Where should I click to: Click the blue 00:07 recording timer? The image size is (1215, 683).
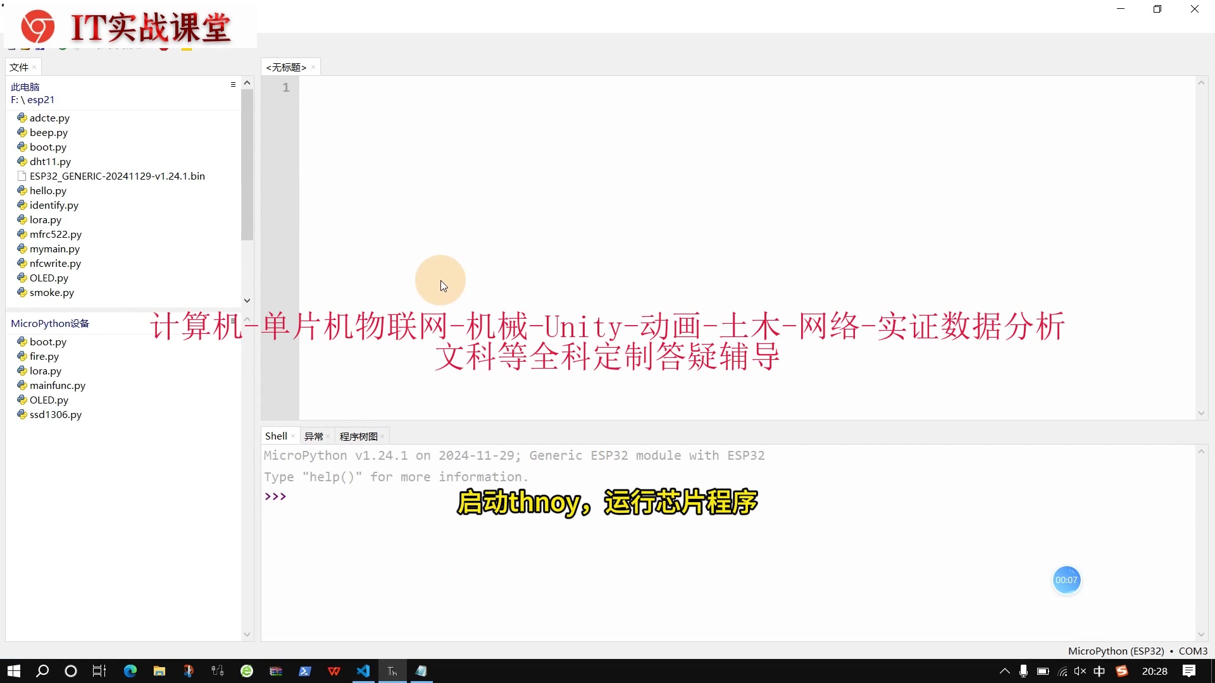tap(1066, 580)
